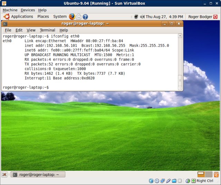Select roger@roger-laptop taskbar button

click(x=38, y=175)
